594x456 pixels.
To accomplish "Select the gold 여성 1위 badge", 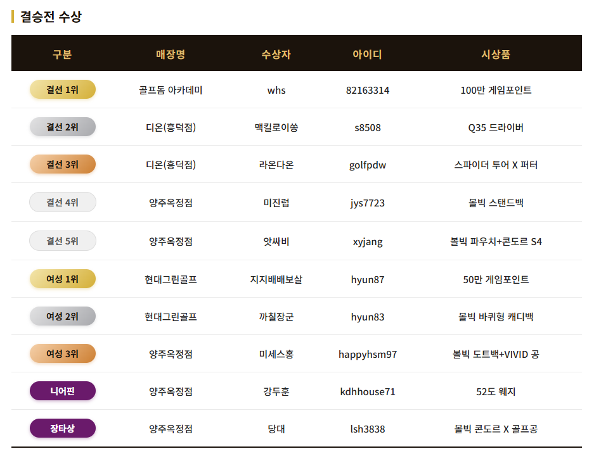I will (63, 279).
